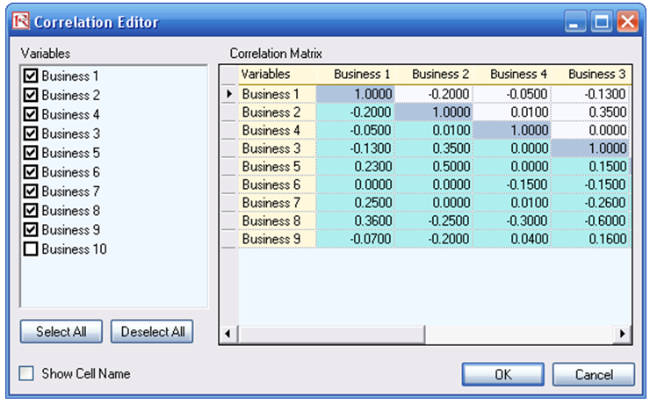This screenshot has height=404, width=650.
Task: Uncheck the Business 4 variable checkbox
Action: [31, 114]
